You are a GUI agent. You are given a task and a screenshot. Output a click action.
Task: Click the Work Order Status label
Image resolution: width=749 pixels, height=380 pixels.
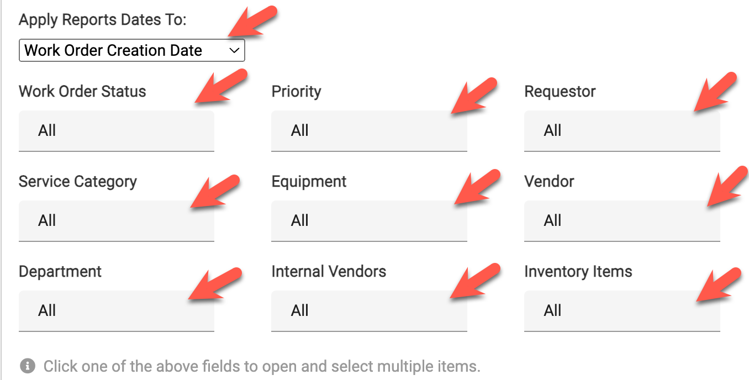(x=82, y=91)
